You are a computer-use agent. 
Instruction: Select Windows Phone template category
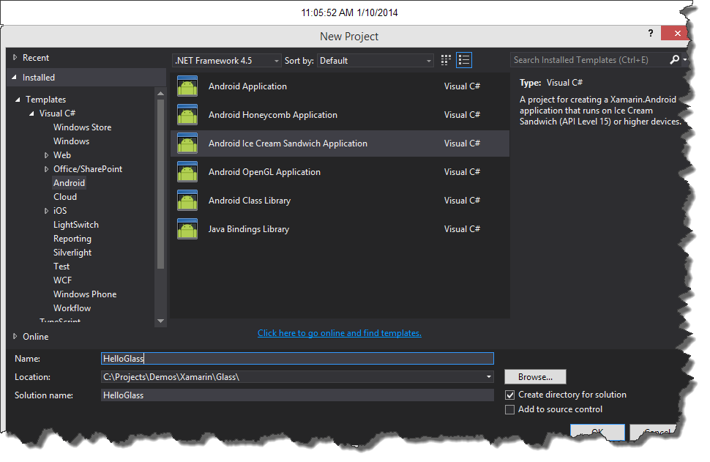pos(85,294)
